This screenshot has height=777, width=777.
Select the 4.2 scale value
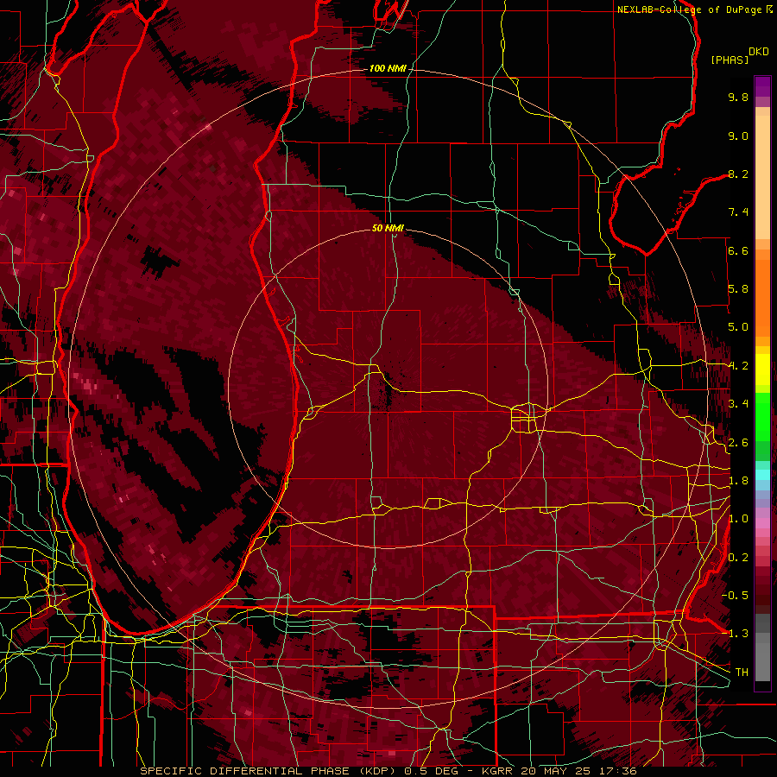point(738,366)
